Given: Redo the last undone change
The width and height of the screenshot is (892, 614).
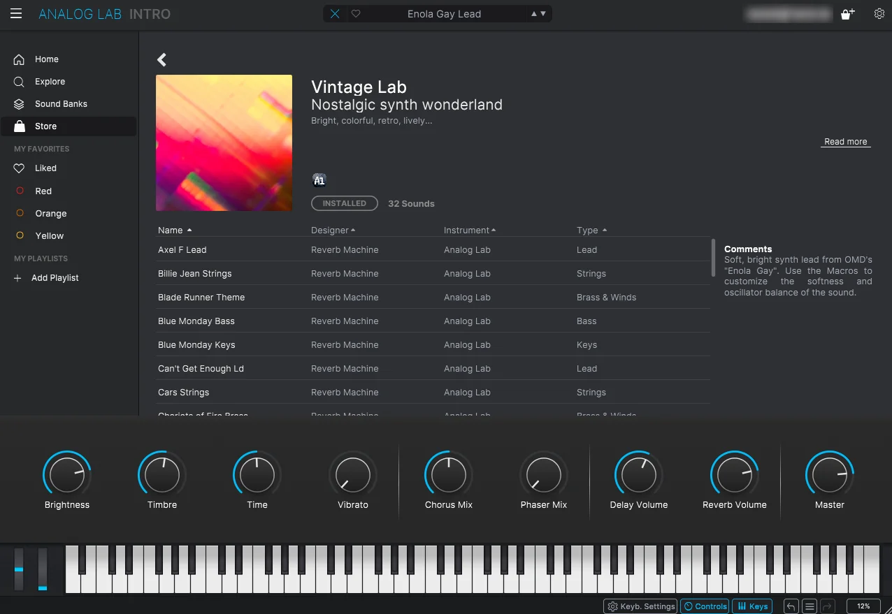Looking at the screenshot, I should (828, 606).
